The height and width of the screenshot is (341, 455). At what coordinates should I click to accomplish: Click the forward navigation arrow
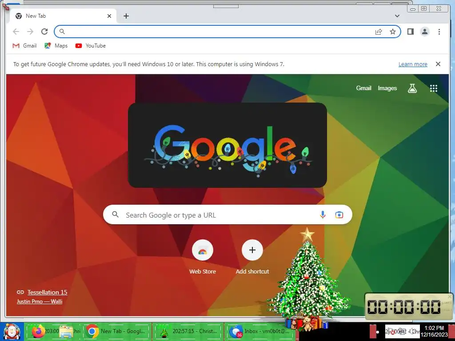30,32
